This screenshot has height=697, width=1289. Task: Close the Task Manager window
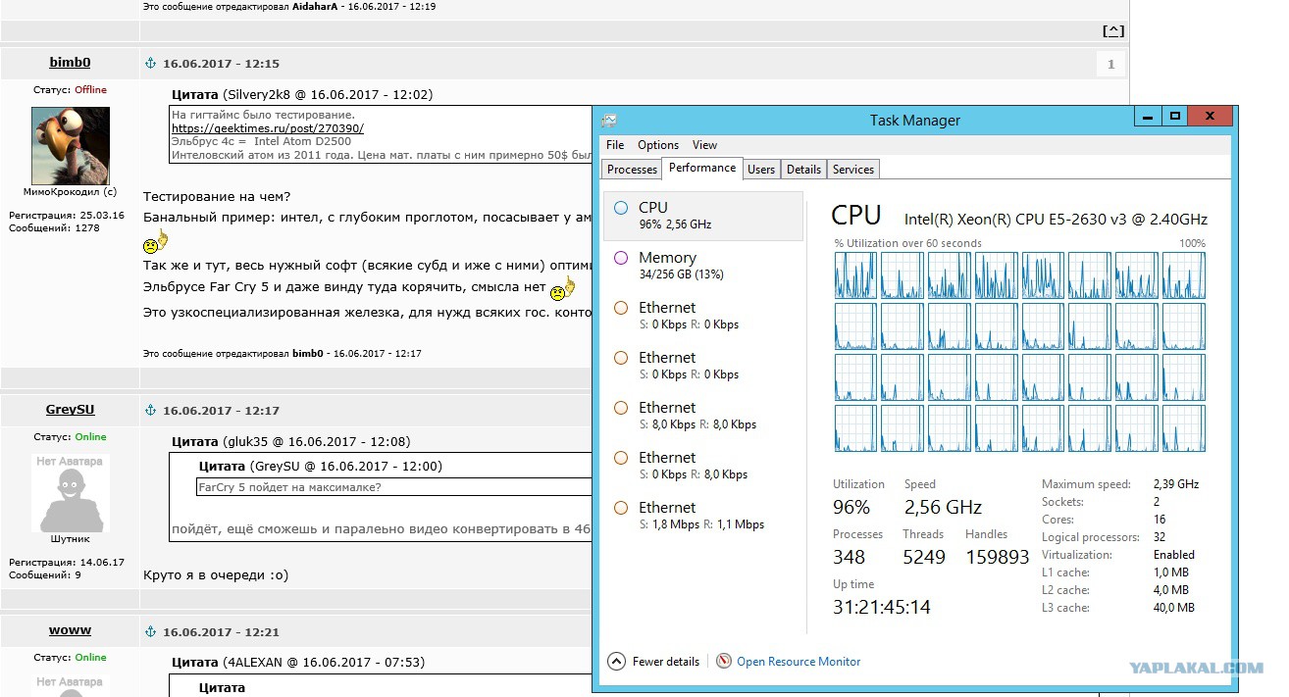click(1211, 116)
